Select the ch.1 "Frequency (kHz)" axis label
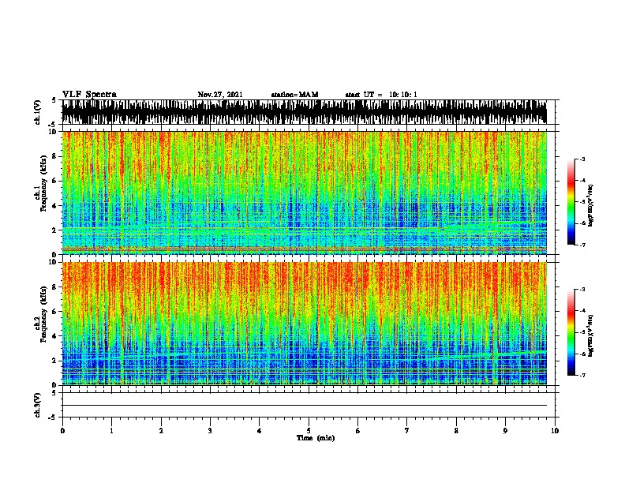Image resolution: width=625 pixels, height=483 pixels. click(x=43, y=184)
